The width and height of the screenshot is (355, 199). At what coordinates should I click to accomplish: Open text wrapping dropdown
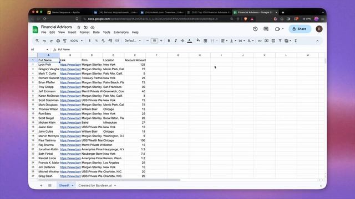coord(242,41)
